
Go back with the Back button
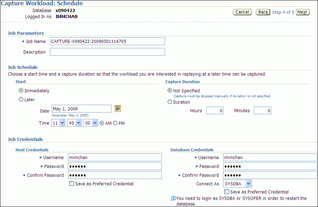(x=263, y=12)
